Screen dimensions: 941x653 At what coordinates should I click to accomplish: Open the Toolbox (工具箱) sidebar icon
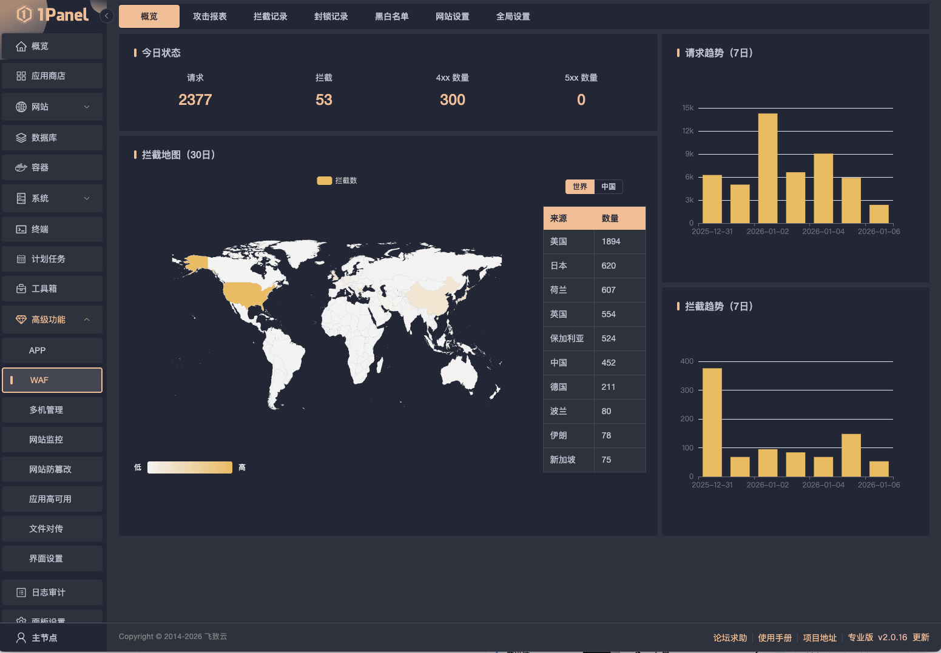click(x=21, y=289)
